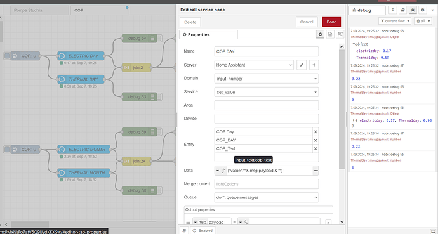This screenshot has height=234, width=438.
Task: Open the Queue don't queue messages dropdown
Action: [267, 197]
